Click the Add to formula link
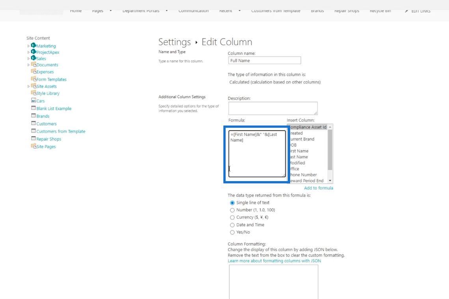Viewport: 449px width, 299px height. click(x=319, y=188)
